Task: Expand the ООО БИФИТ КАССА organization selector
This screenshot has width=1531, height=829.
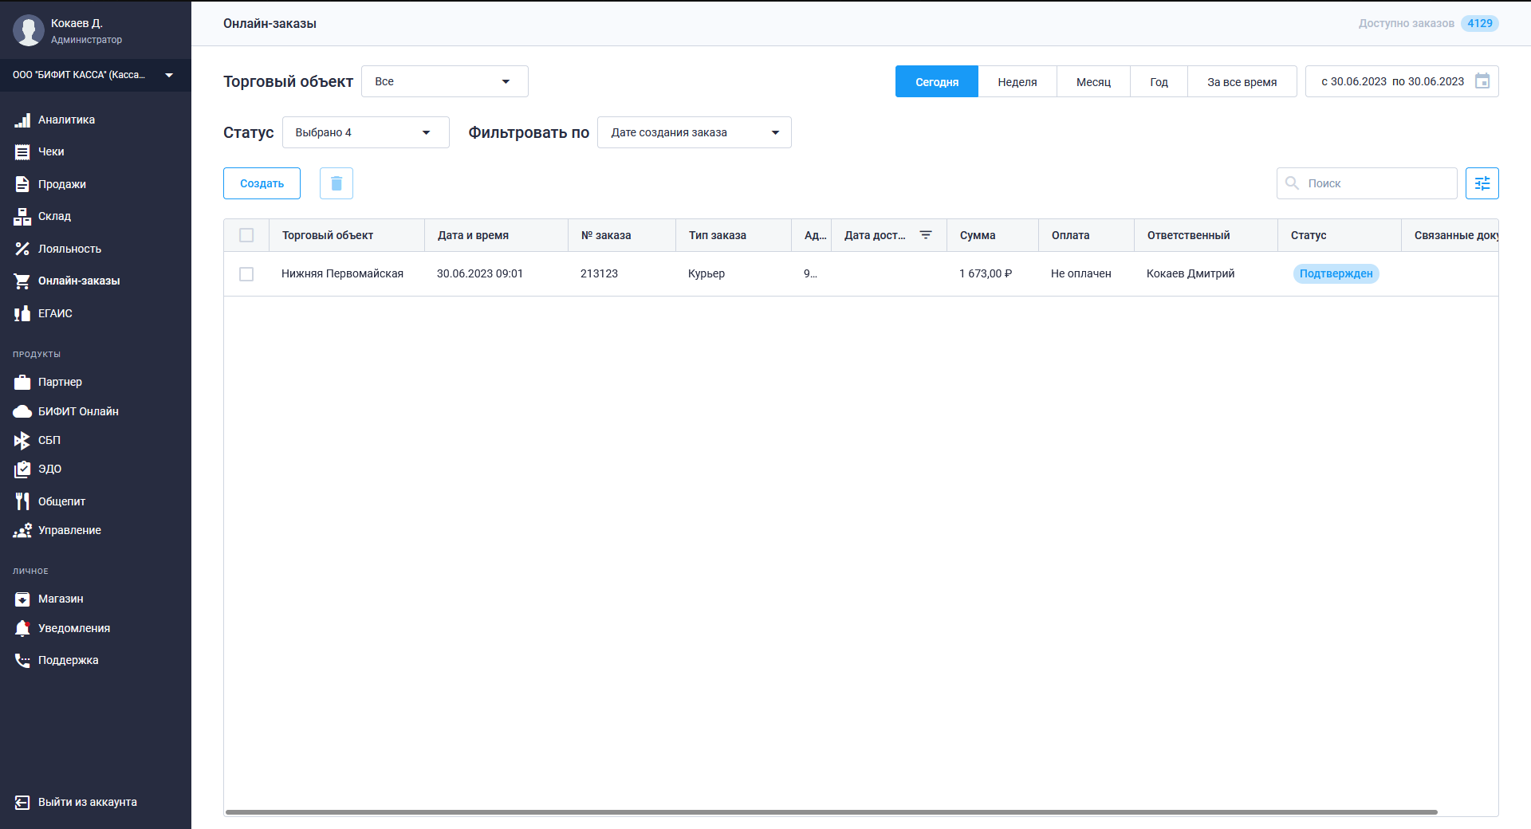Action: click(x=96, y=75)
